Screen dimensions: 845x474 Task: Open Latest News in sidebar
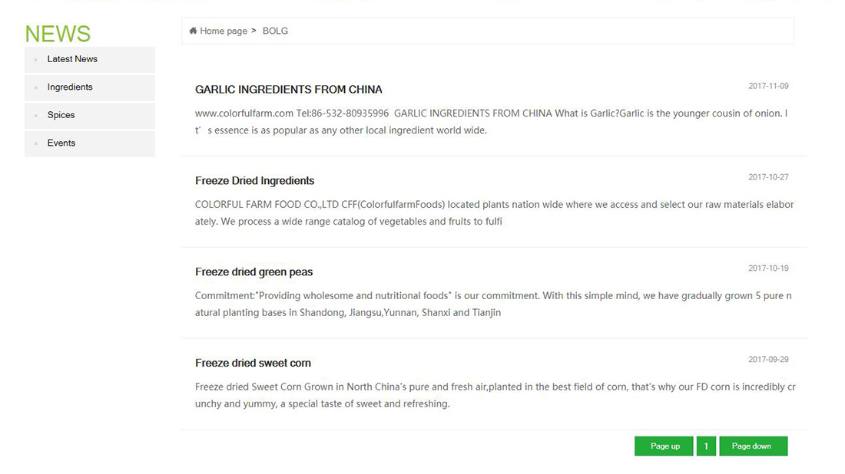89,60
